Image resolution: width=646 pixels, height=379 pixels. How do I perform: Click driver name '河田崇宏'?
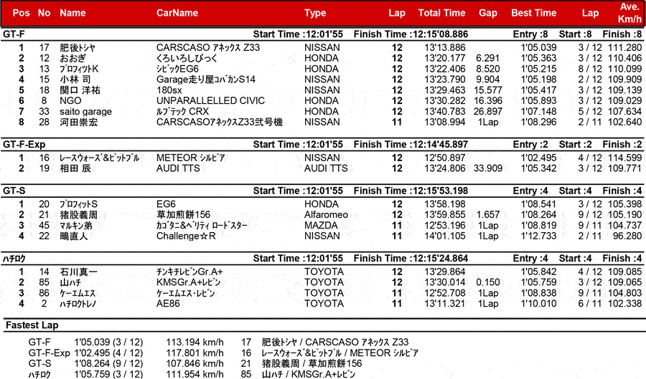[x=79, y=122]
